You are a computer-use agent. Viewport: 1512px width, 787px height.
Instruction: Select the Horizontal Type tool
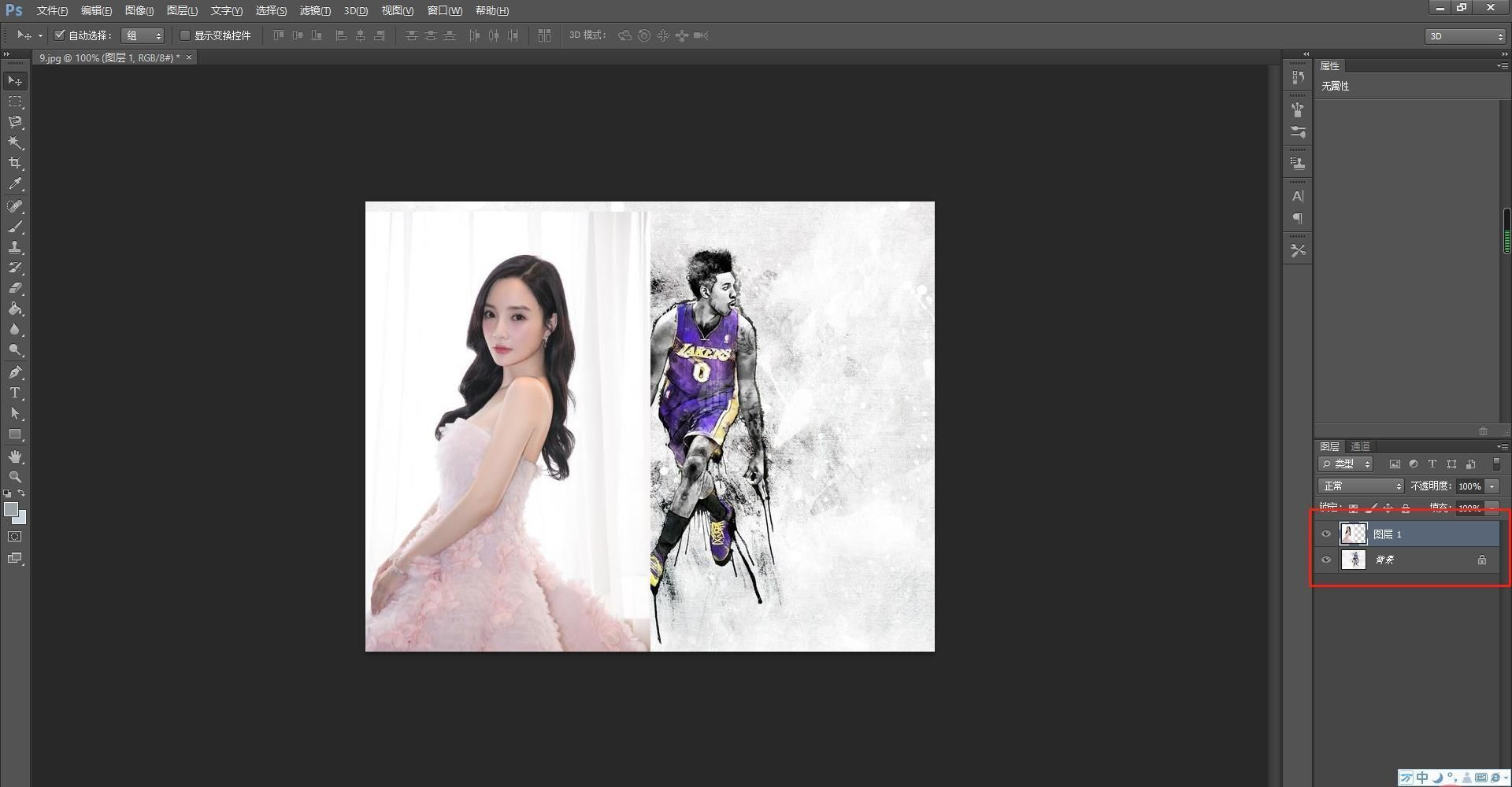pos(15,393)
